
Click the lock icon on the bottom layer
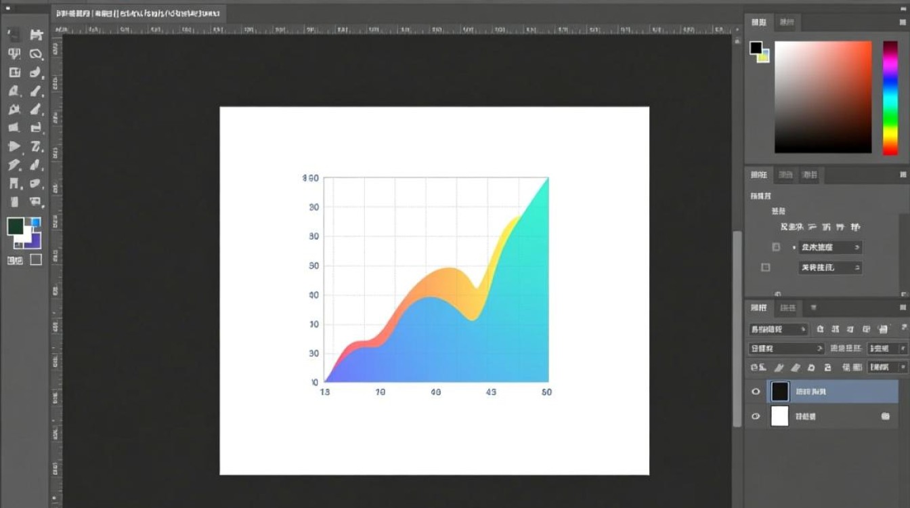click(885, 417)
